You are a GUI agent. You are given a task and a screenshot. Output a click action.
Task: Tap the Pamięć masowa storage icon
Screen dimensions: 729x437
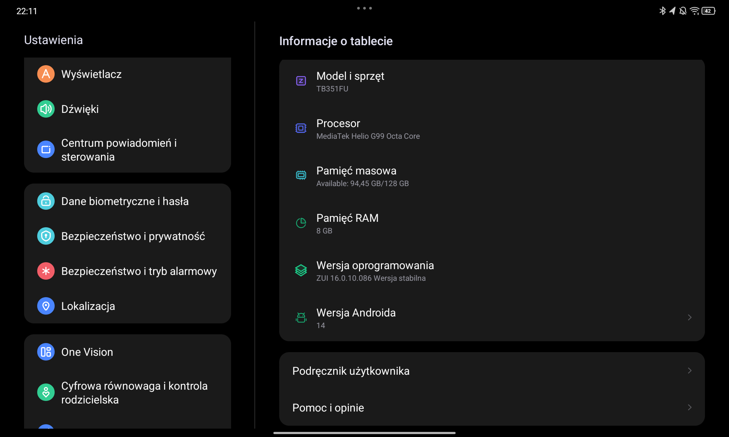click(x=301, y=176)
